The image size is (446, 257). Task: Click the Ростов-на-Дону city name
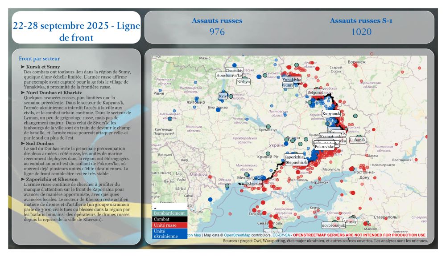[x=365, y=174]
